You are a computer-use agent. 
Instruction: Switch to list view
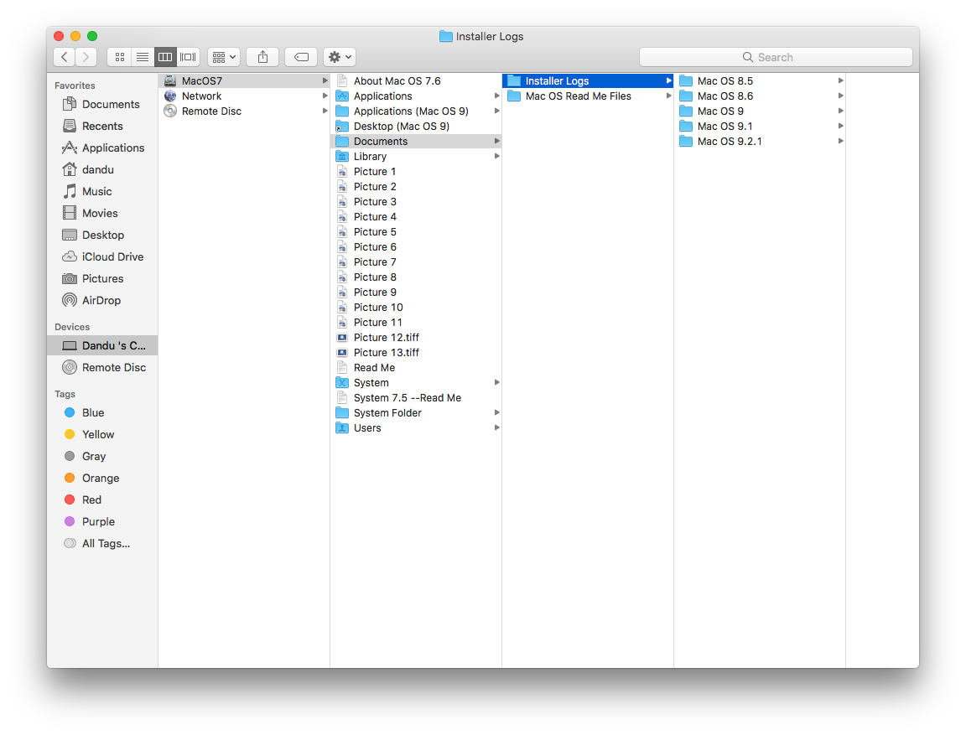(x=143, y=57)
